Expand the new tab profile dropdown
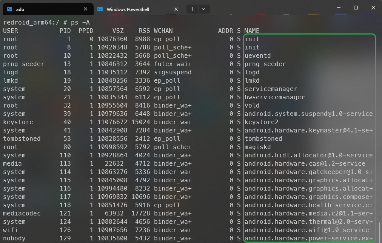The height and width of the screenshot is (243, 382). coord(204,9)
